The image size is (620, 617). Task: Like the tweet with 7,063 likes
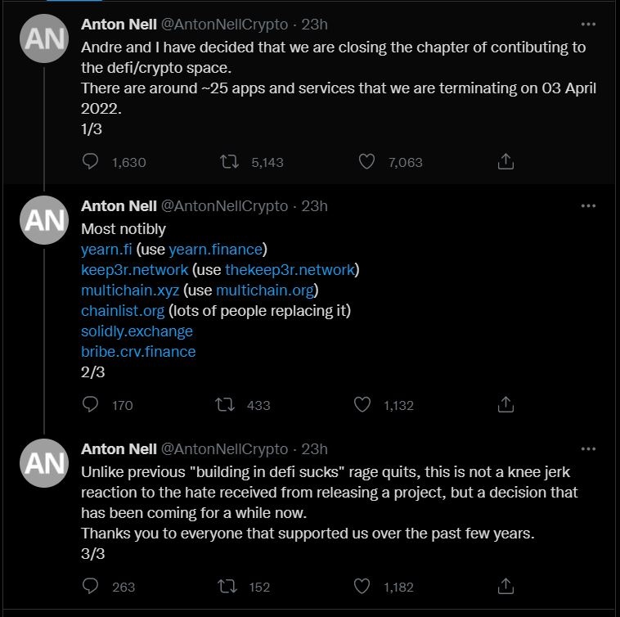(x=367, y=162)
